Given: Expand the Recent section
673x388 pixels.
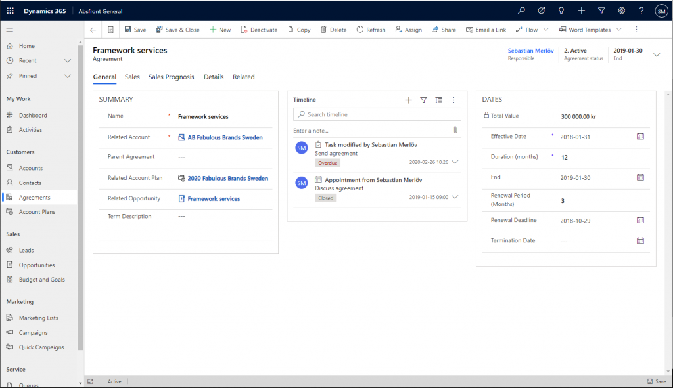Looking at the screenshot, I should click(x=68, y=61).
